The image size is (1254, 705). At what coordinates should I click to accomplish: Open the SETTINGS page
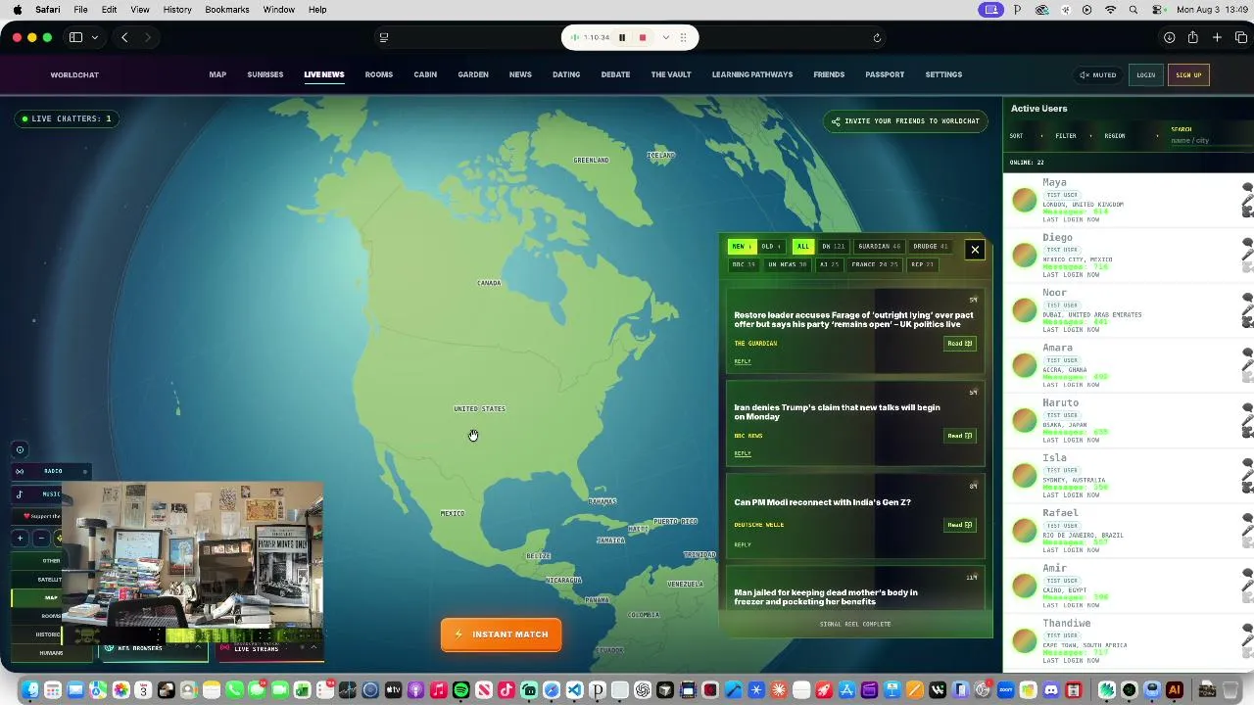pyautogui.click(x=943, y=74)
